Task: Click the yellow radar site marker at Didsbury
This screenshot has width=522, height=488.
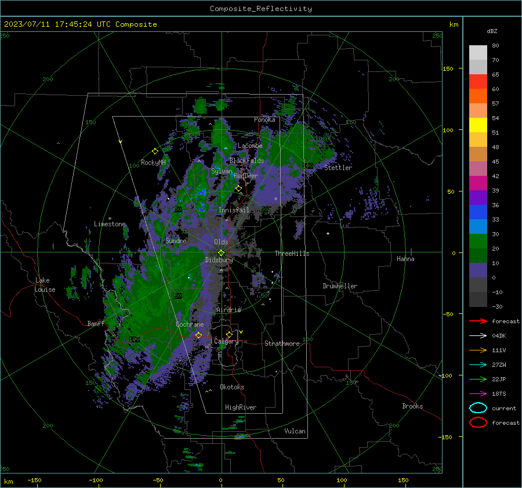Action: 221,253
